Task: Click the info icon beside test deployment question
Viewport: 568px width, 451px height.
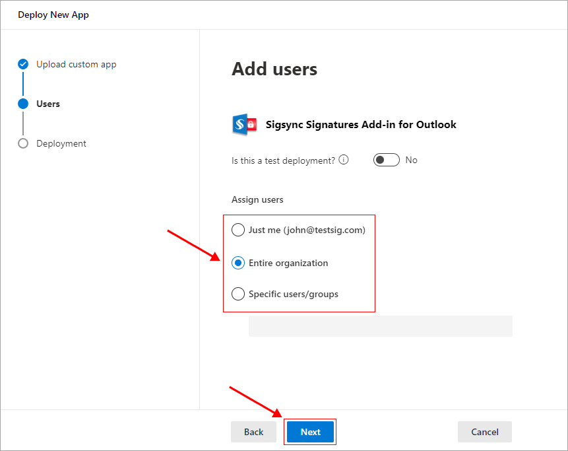Action: point(344,158)
